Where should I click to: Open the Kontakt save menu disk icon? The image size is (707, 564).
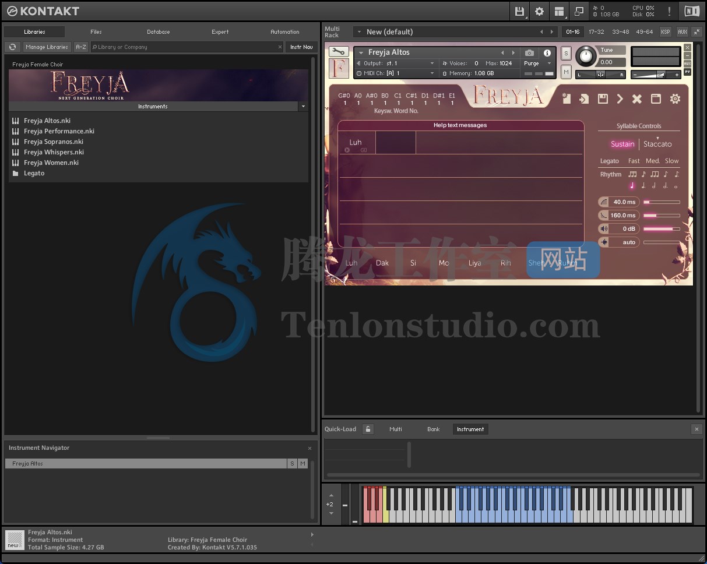[519, 11]
